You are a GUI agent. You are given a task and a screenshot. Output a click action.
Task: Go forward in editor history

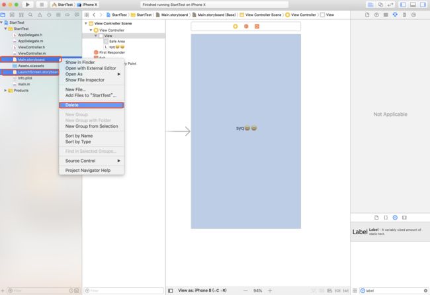(101, 15)
